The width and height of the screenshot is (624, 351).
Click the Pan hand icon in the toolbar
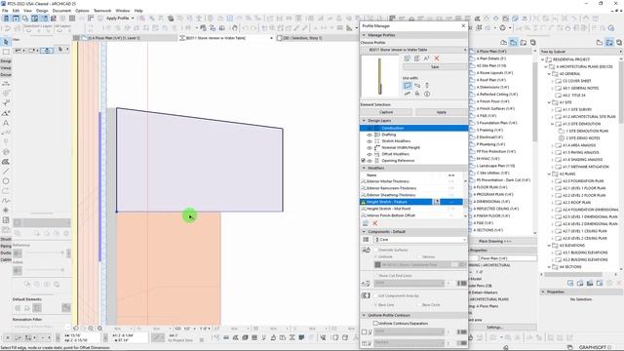[234, 28]
